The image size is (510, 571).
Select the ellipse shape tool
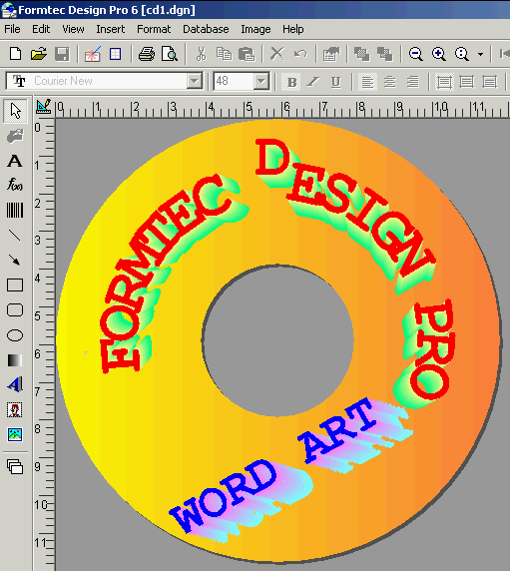click(x=15, y=335)
